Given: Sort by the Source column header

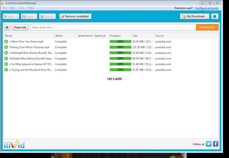Looking at the screenshot, I should 186,36.
